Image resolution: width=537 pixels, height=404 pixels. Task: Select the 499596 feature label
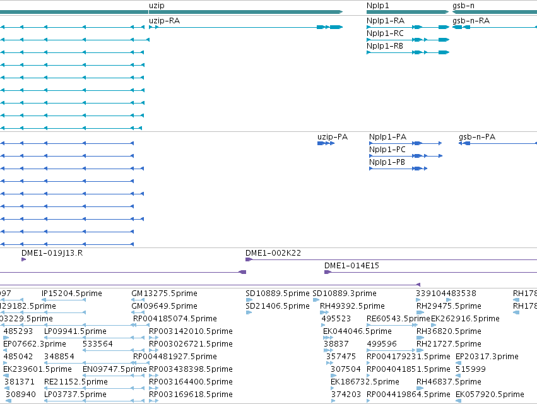pyautogui.click(x=382, y=344)
